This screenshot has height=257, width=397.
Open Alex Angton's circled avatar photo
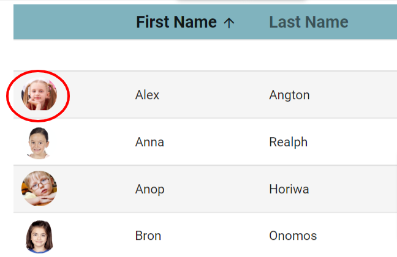39,95
